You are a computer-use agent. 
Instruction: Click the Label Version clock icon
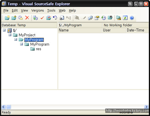tap(20, 18)
